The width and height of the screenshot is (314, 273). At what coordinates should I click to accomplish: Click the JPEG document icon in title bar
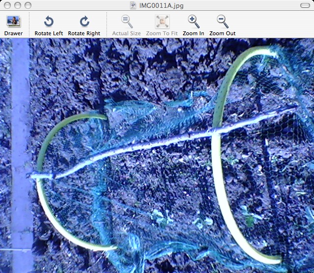tap(133, 5)
